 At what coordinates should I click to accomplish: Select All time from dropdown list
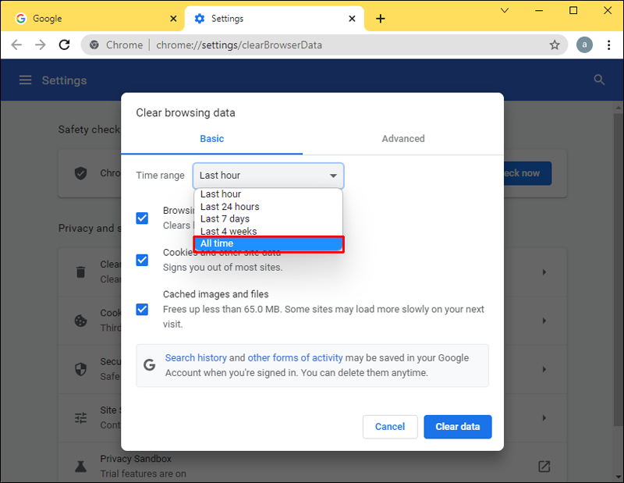coord(268,244)
